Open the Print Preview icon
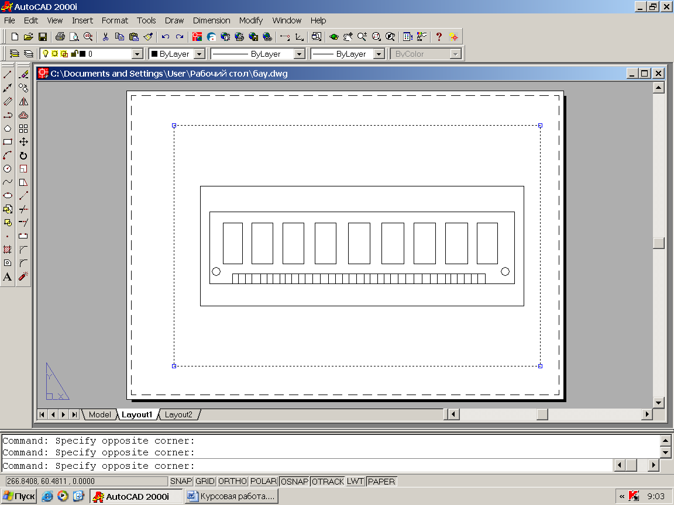The width and height of the screenshot is (674, 505). (74, 37)
